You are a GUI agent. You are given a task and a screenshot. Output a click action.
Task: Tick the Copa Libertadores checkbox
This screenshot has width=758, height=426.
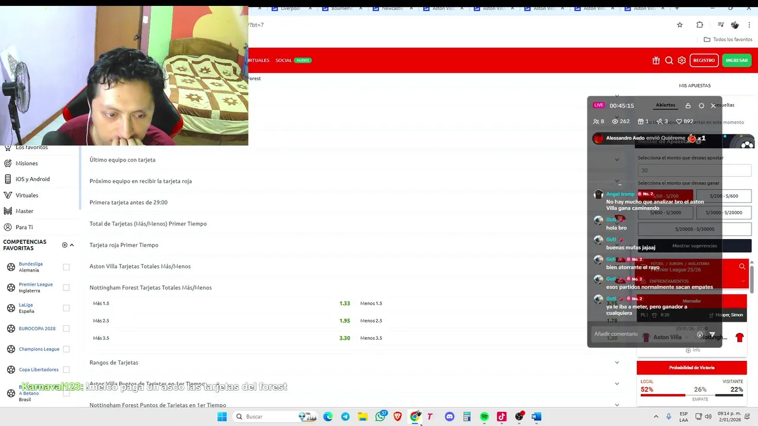coord(66,370)
